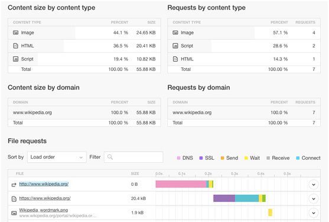This screenshot has width=329, height=222.
Task: Click www.wikipedia.org in Content size by domain
Action: (32, 112)
